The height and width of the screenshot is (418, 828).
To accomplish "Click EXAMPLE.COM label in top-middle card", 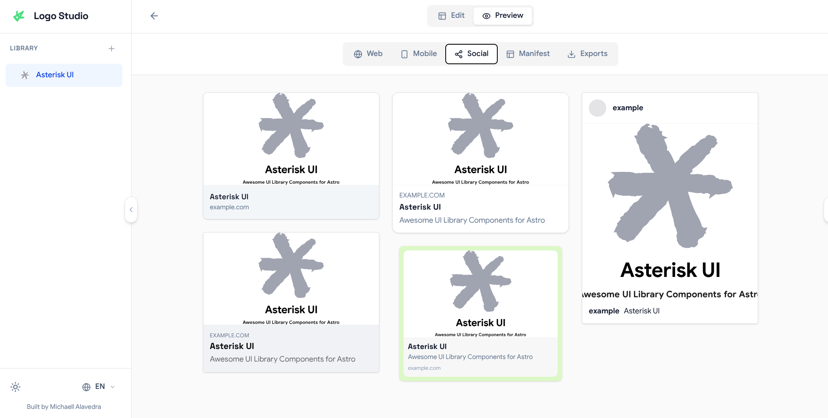I will 422,195.
